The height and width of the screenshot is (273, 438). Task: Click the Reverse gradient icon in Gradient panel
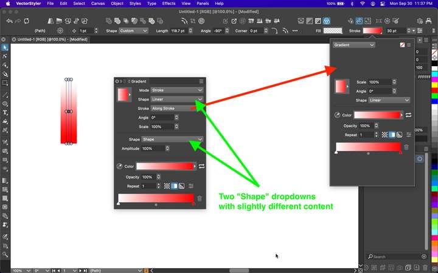(x=201, y=166)
